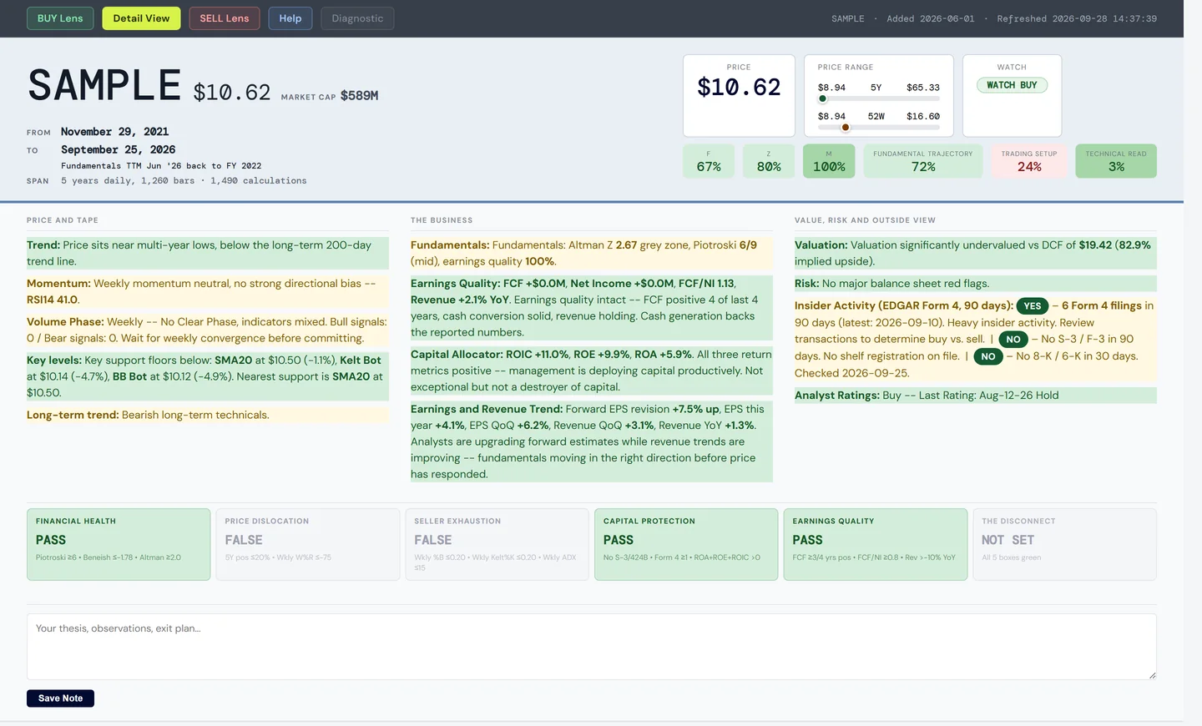Click the Capital Protection PASS card
The image size is (1202, 726).
click(686, 544)
